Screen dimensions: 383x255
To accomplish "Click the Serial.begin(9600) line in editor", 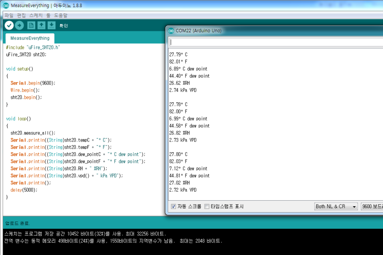I will click(x=33, y=83).
